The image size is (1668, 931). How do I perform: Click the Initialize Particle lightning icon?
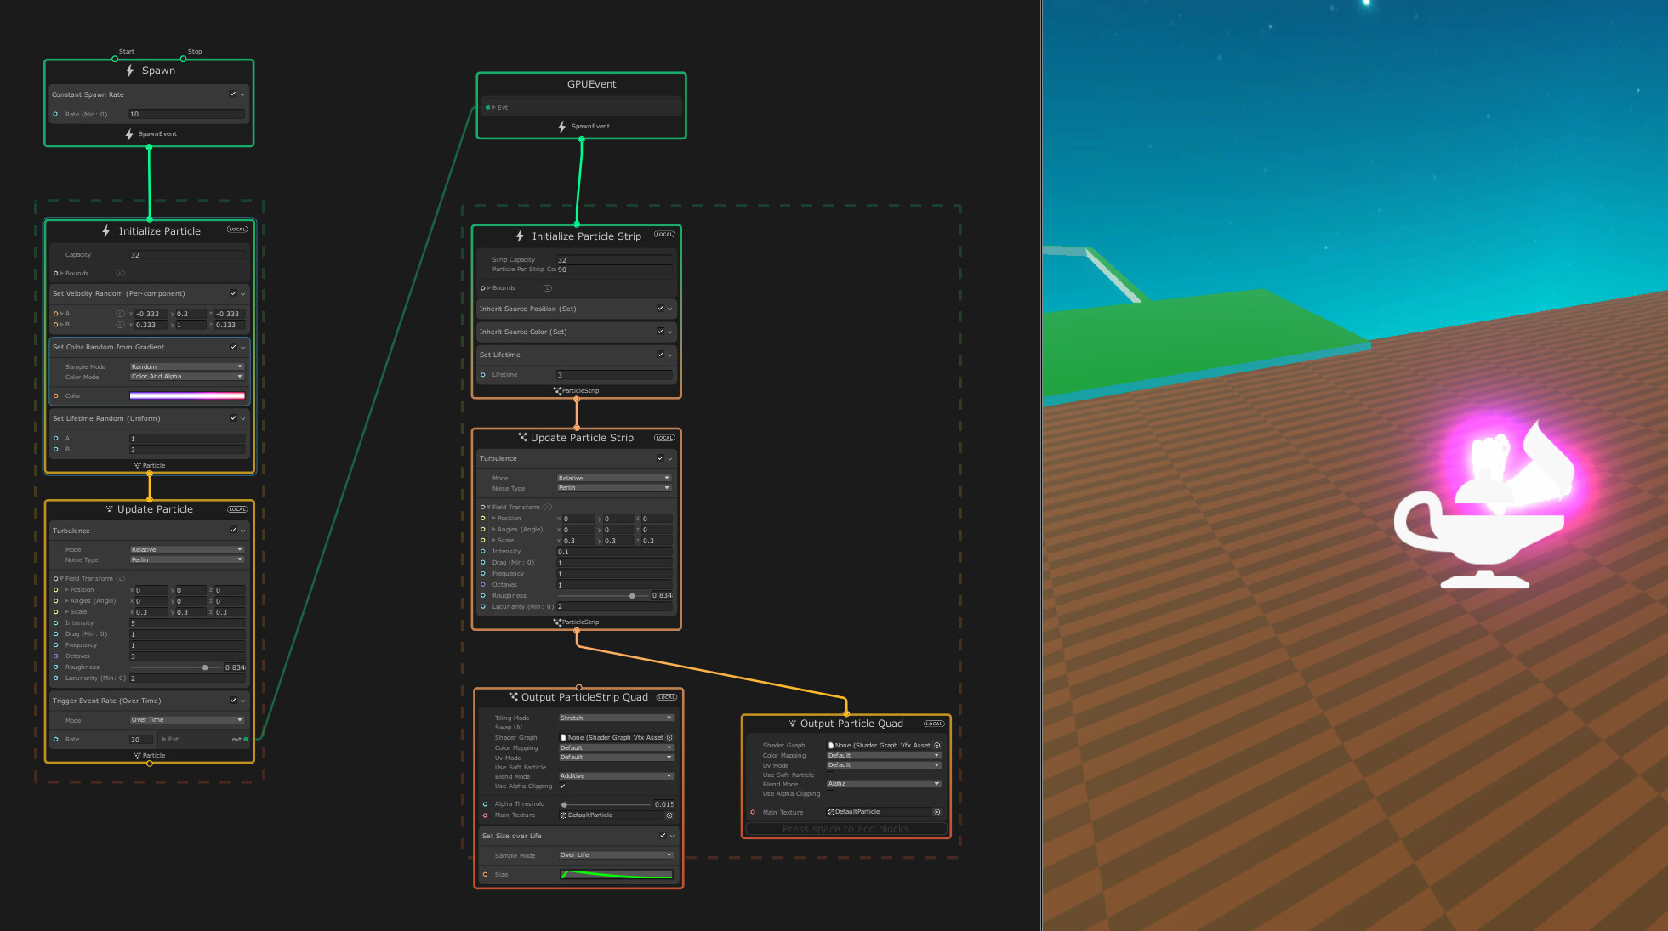tap(105, 230)
